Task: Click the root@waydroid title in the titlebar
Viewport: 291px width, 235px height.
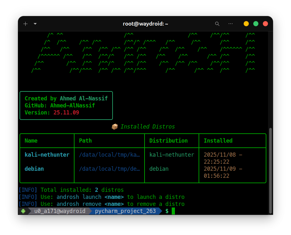Action: [x=145, y=24]
